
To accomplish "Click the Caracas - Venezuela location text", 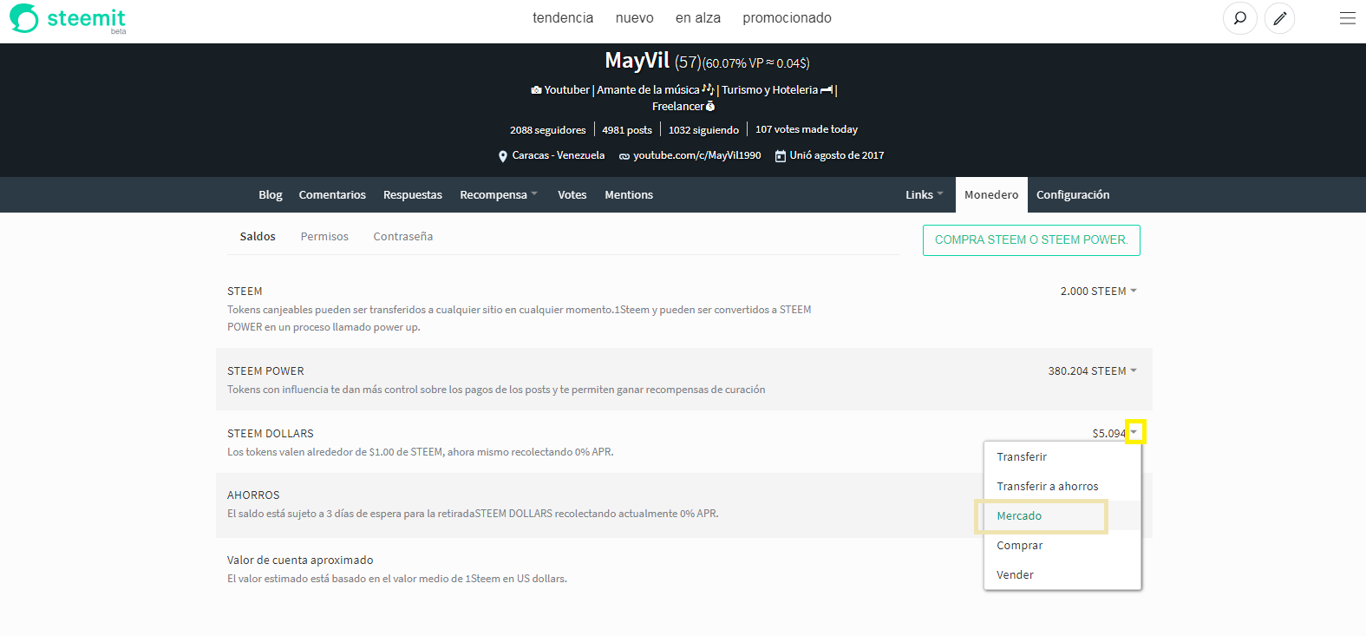I will point(559,155).
